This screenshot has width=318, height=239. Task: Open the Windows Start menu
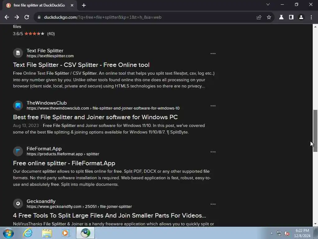(8, 233)
